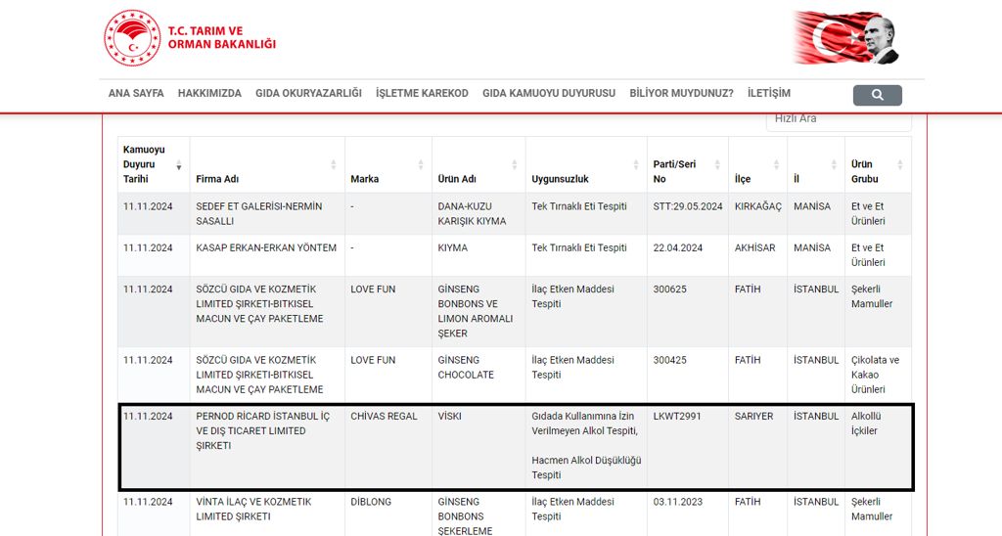Viewport: 1002px width, 536px height.
Task: Click the VİSKİ product cell
Action: click(478, 446)
